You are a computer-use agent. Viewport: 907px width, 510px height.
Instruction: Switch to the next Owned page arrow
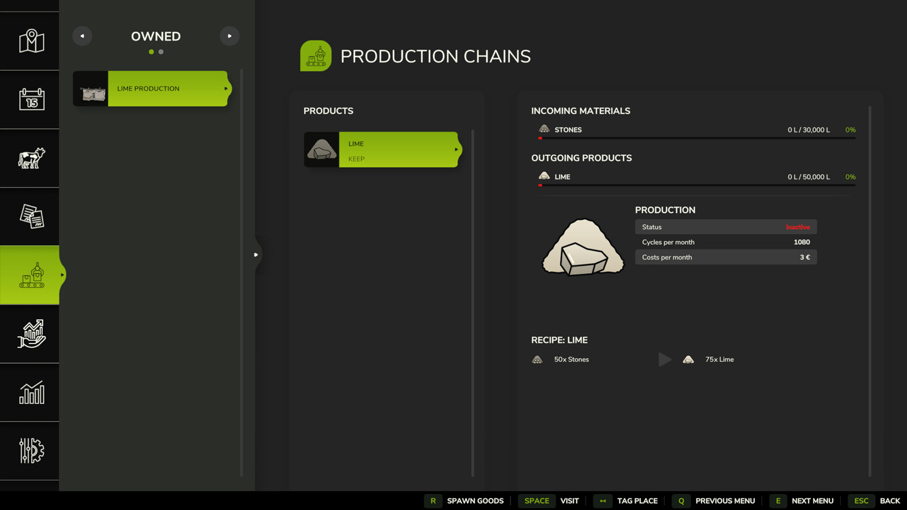[230, 36]
